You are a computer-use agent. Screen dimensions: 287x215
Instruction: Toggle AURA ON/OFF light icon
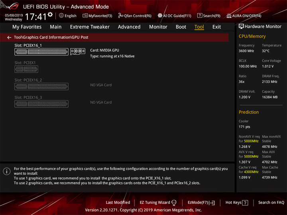point(229,16)
